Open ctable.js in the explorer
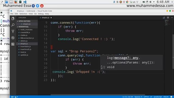Image resolution: width=174 pixels, height=98 pixels. [24, 35]
